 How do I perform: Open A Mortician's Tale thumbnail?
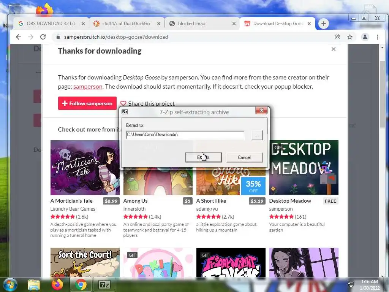pyautogui.click(x=85, y=168)
